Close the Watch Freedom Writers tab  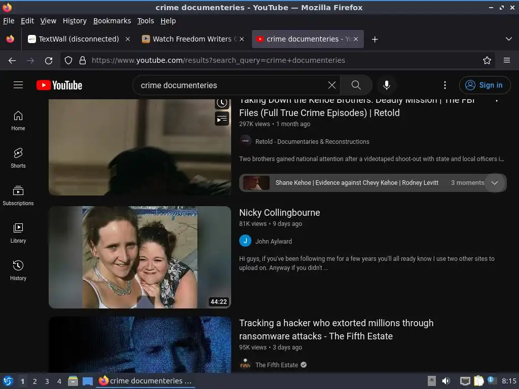[x=242, y=39]
